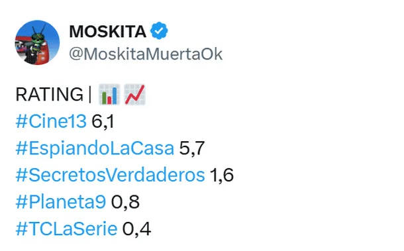
Task: Click the 5,7 rating number
Action: click(192, 148)
